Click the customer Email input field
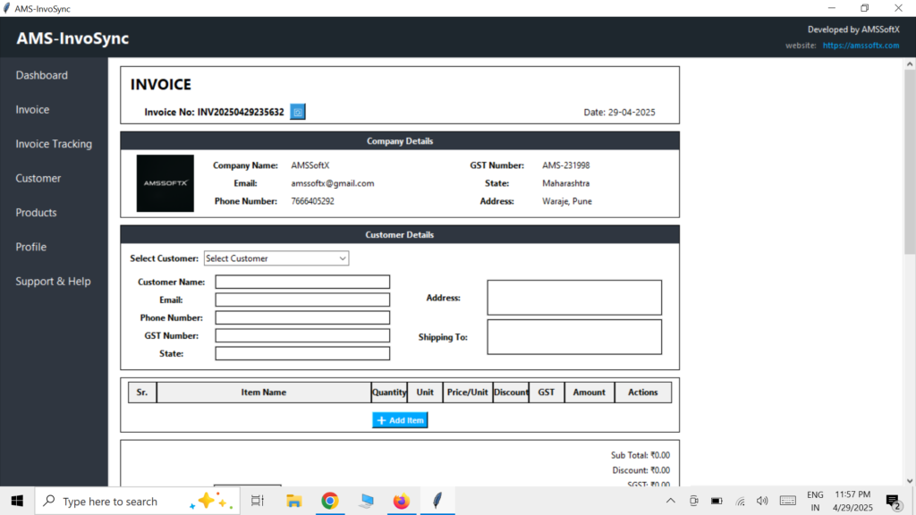The height and width of the screenshot is (515, 916). coord(302,300)
